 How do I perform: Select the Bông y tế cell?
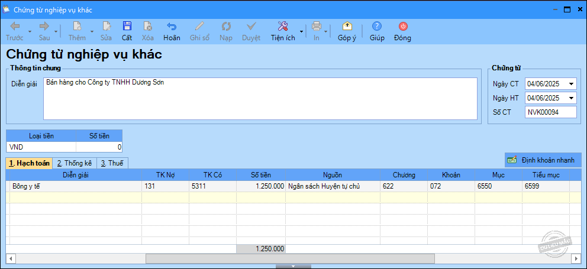(76, 186)
